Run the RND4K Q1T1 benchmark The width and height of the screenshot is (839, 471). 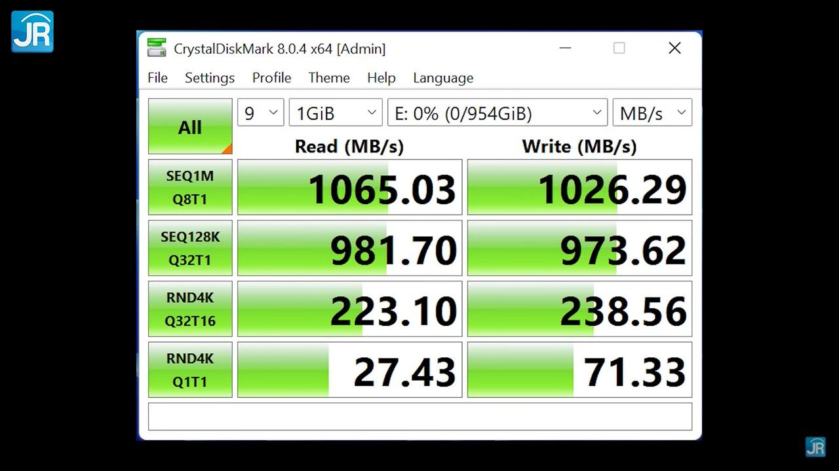pos(190,370)
